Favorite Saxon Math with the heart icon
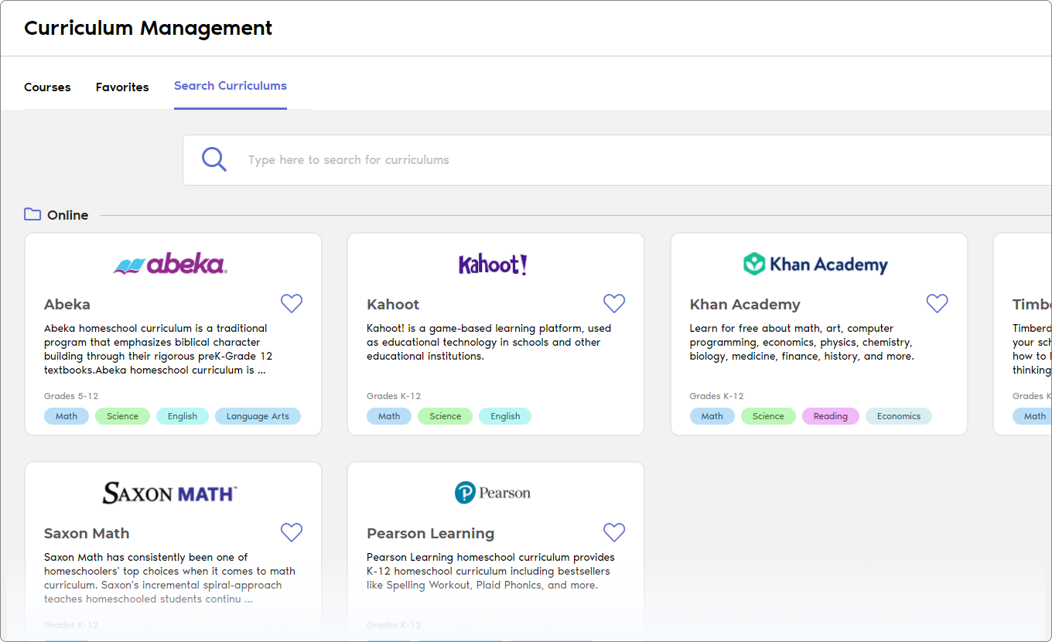This screenshot has width=1052, height=642. 292,532
